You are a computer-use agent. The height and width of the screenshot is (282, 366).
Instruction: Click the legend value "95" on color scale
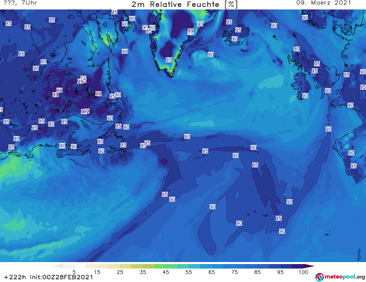coord(280,272)
